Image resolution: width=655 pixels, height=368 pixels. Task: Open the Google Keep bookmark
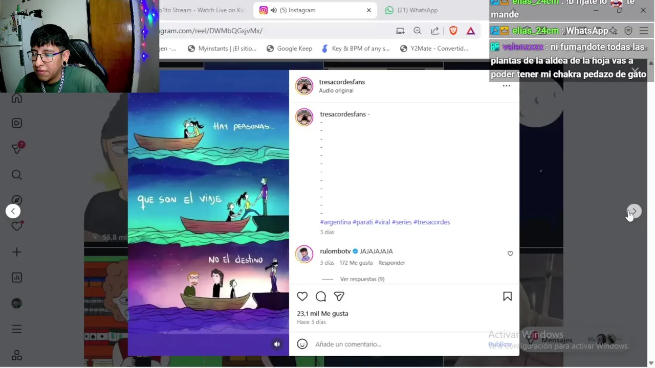[x=289, y=49]
